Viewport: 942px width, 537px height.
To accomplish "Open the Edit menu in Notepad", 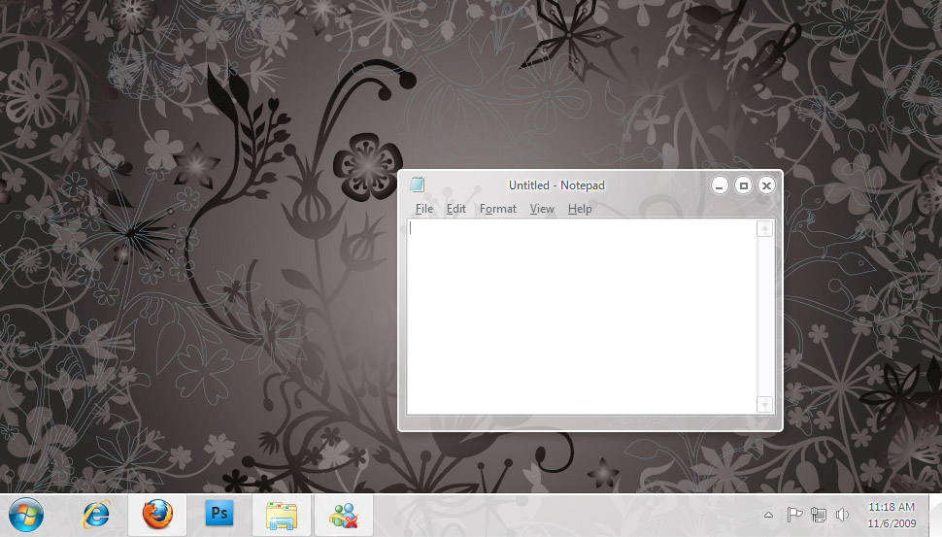I will (x=456, y=209).
